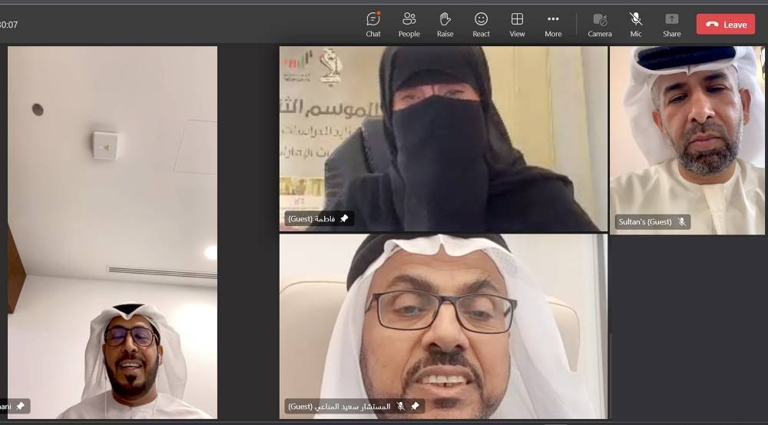Open the meeting Chat panel

(x=373, y=24)
